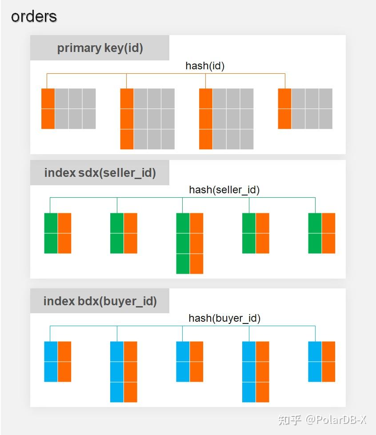
Task: Select the first green-orange seller_id index block
Action: (x=58, y=233)
